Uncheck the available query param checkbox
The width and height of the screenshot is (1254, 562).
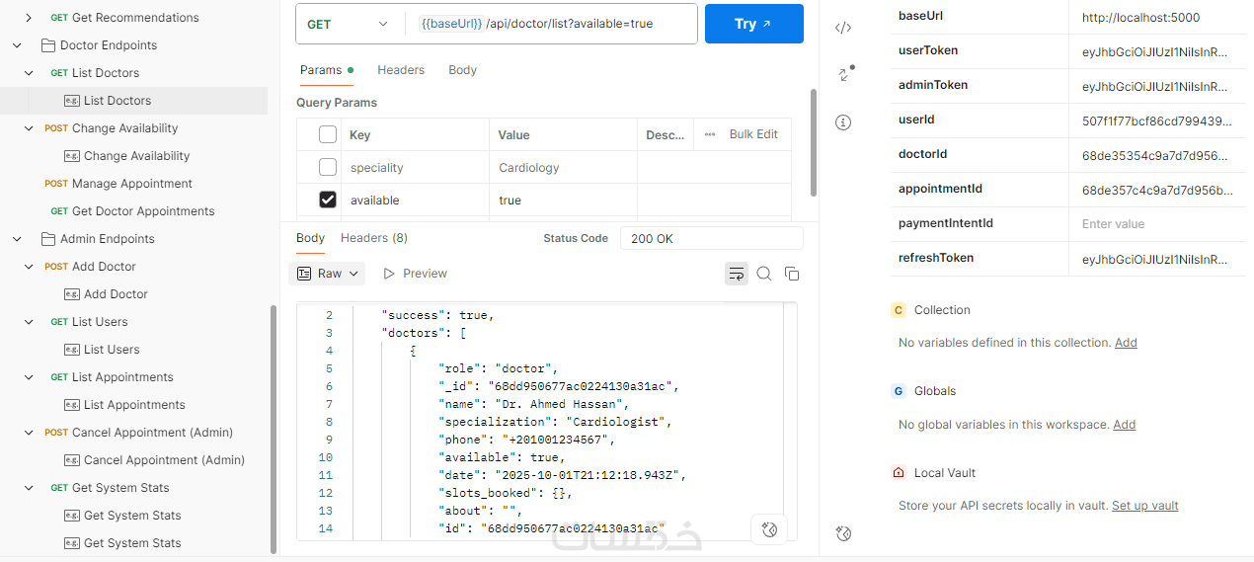[328, 201]
